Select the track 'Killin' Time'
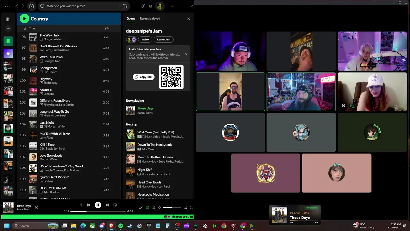 [x=47, y=145]
